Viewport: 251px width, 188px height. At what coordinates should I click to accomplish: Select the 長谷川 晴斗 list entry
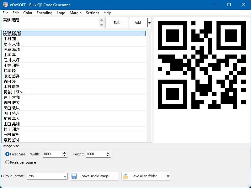[13, 92]
